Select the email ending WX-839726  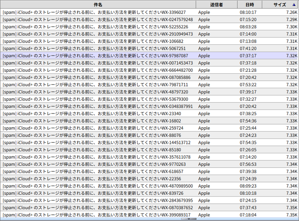[149, 193]
